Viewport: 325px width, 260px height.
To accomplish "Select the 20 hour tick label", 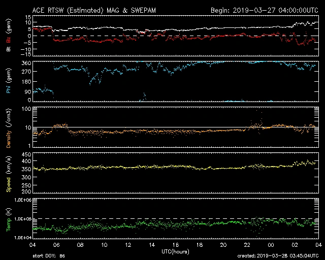I will coord(223,245).
